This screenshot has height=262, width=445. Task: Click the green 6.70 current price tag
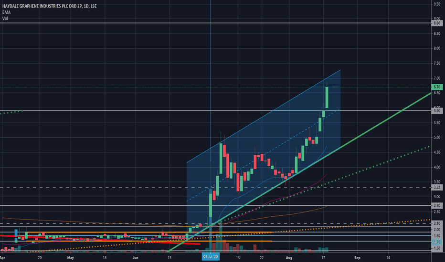tap(437, 87)
